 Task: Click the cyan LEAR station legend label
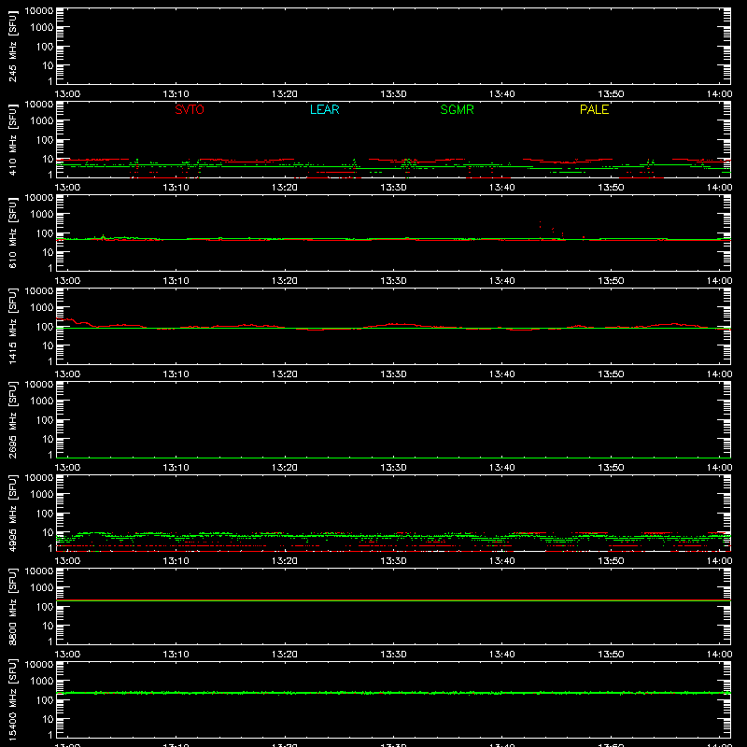click(324, 109)
